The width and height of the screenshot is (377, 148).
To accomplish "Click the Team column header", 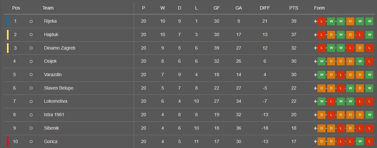I will click(48, 8).
